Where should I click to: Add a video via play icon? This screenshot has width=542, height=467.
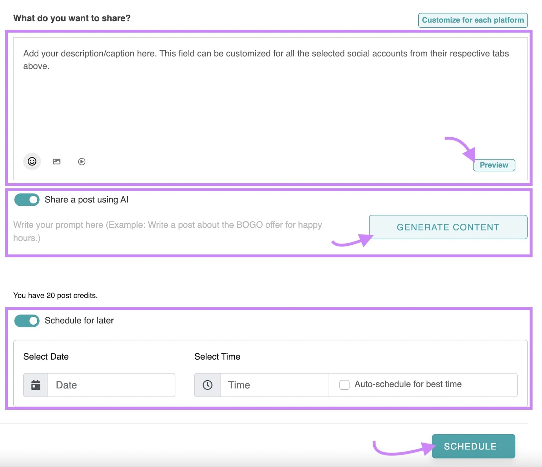click(82, 162)
